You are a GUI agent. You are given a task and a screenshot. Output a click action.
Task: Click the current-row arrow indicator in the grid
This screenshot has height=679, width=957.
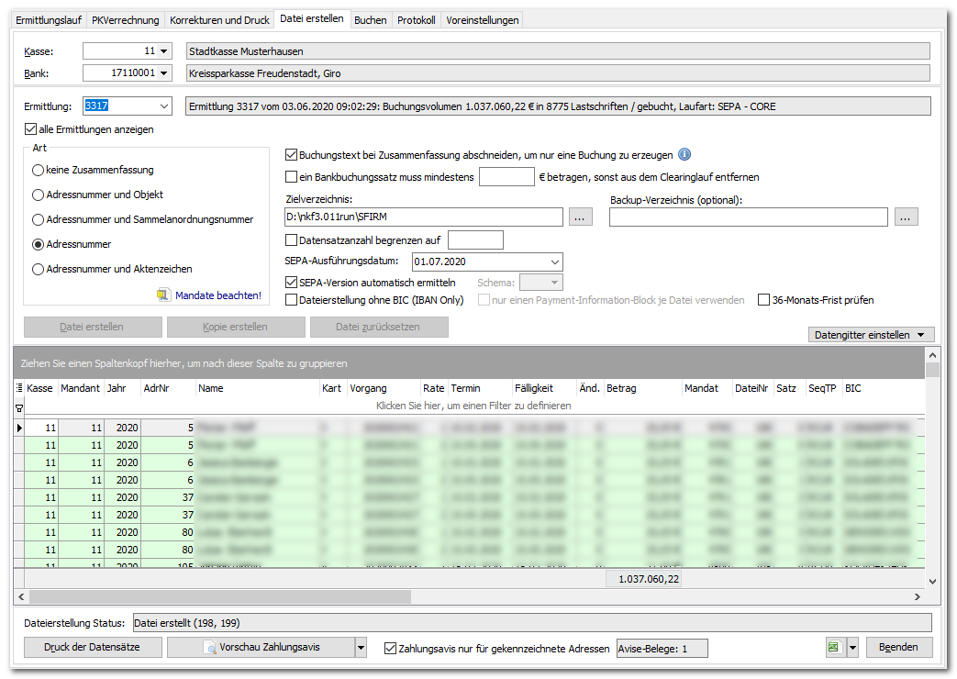pyautogui.click(x=19, y=428)
